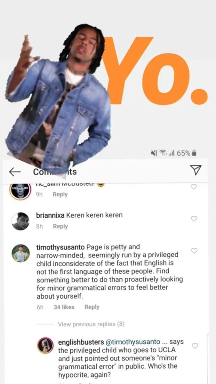Screen dimensions: 216x384
Task: Like timothysusanto's comment with heart icon
Action: pyautogui.click(x=194, y=251)
